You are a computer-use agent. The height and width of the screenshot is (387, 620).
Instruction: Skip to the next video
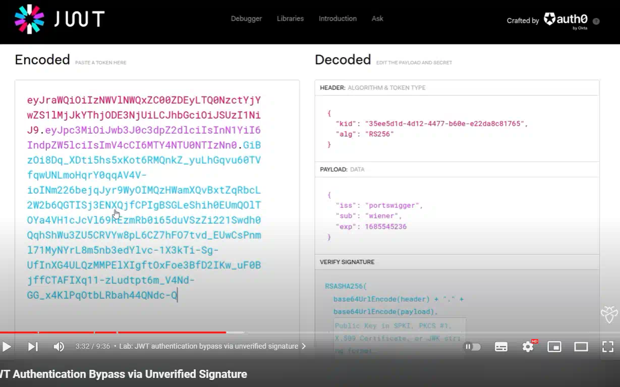coord(33,347)
